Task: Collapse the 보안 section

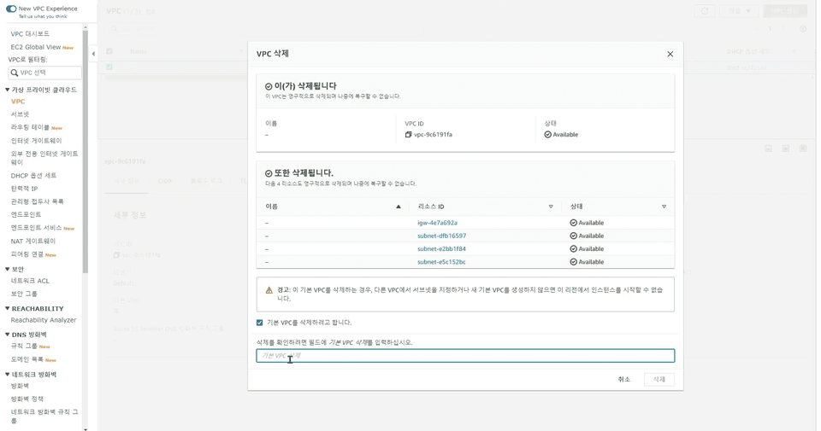Action: (8, 269)
